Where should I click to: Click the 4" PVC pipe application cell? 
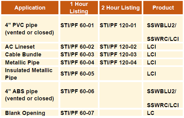click(30, 29)
